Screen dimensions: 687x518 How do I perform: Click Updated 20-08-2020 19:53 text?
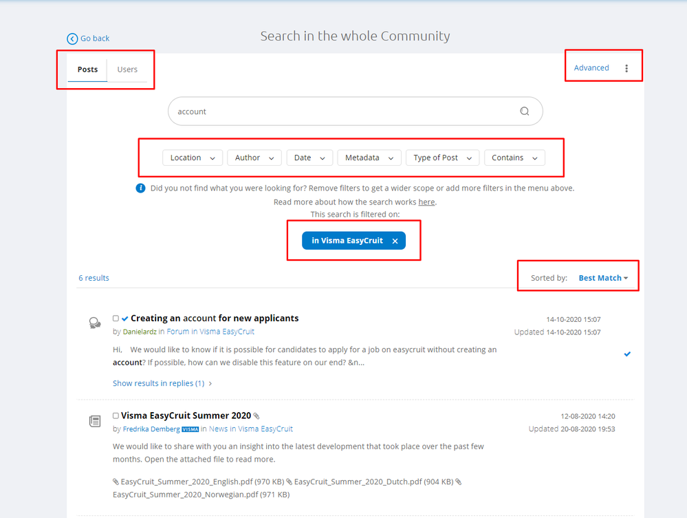[x=571, y=429]
